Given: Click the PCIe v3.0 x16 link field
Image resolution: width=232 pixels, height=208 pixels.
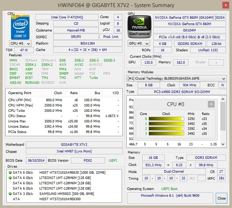Looking at the screenshot, I should click(189, 37).
